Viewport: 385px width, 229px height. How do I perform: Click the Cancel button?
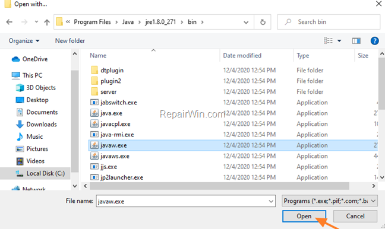click(x=355, y=216)
